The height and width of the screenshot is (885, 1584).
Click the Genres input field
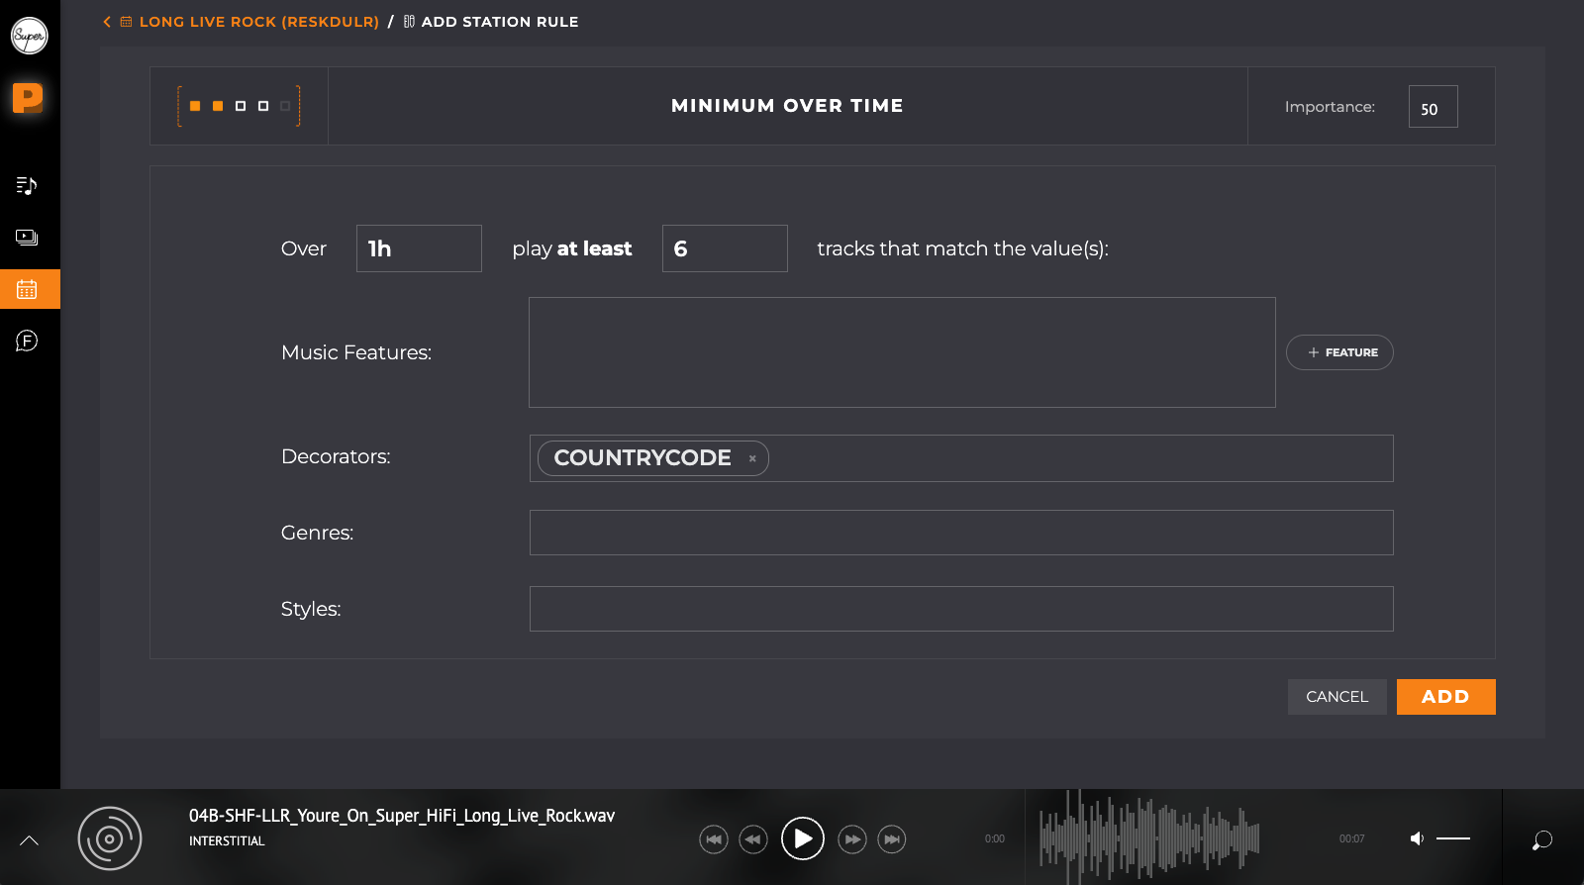coord(961,533)
